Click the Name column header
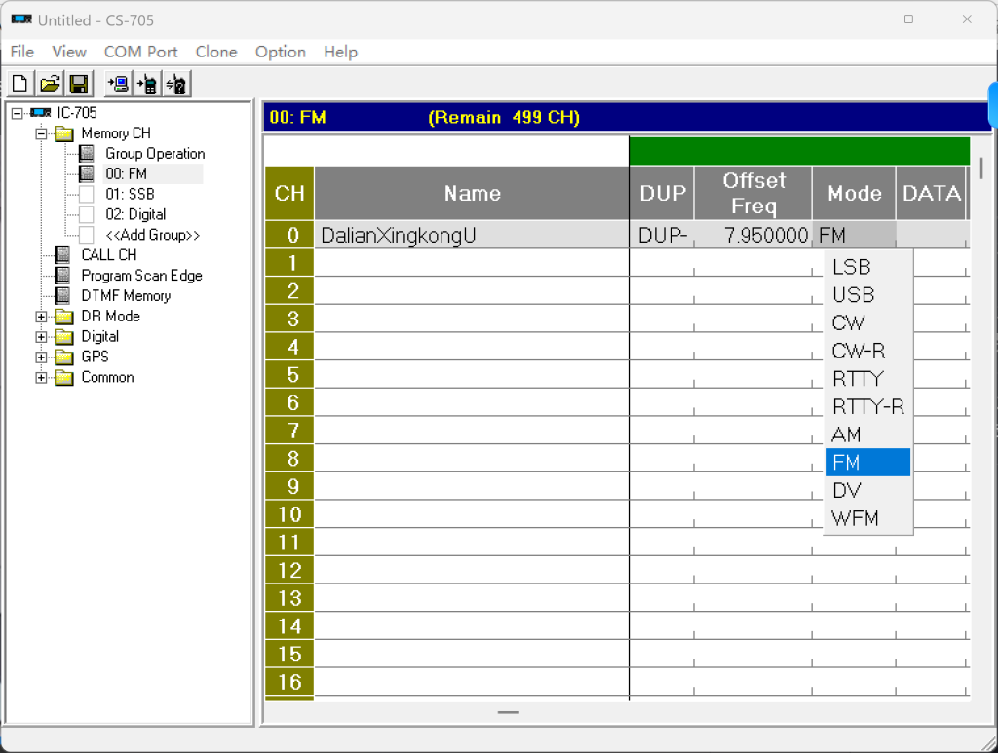 (472, 193)
